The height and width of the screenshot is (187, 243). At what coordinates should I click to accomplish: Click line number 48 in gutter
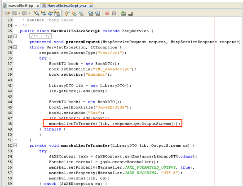click(x=9, y=124)
